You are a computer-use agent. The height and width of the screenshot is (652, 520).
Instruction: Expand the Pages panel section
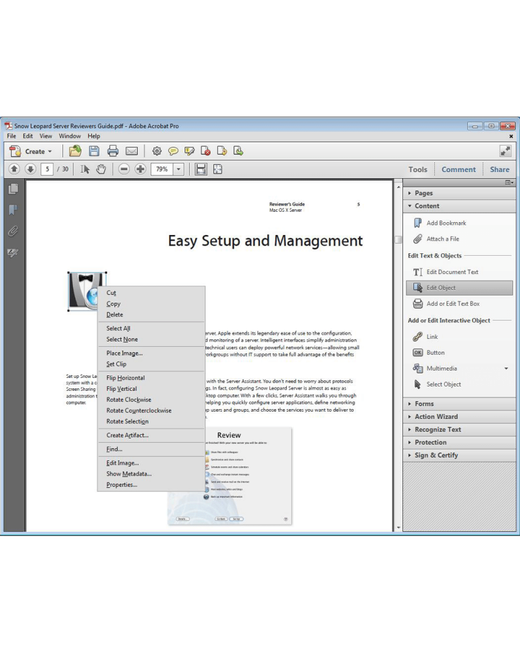[459, 193]
